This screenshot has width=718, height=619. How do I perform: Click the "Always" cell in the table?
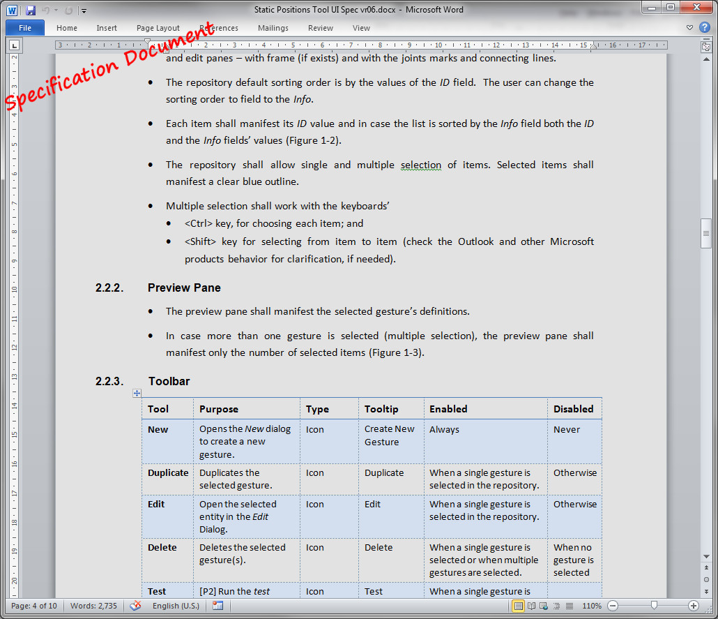click(486, 442)
